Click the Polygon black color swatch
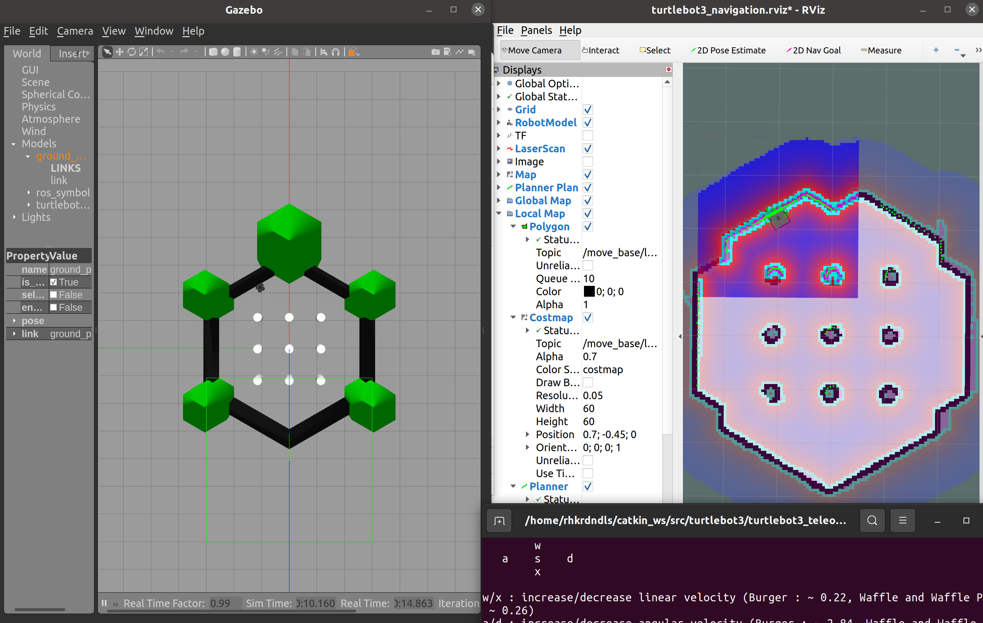This screenshot has width=983, height=623. tap(589, 291)
